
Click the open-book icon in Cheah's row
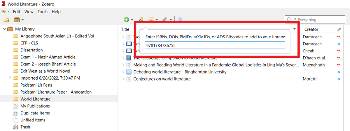coord(129,51)
